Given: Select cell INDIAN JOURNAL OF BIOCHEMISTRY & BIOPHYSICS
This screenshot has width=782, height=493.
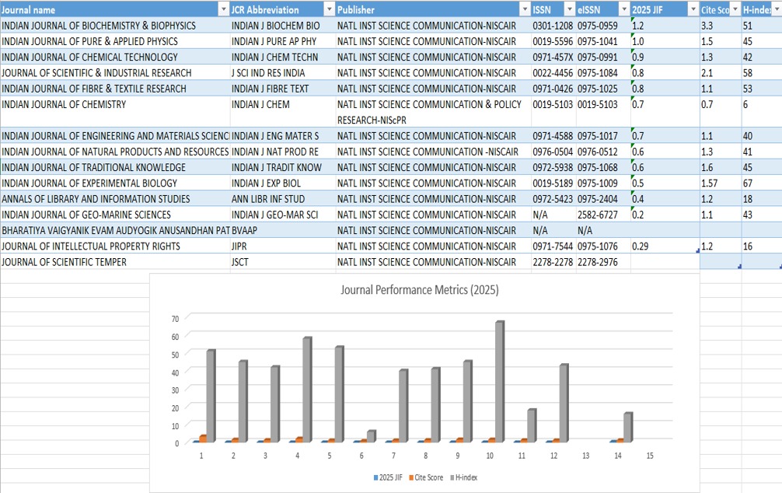Looking at the screenshot, I should pyautogui.click(x=115, y=26).
